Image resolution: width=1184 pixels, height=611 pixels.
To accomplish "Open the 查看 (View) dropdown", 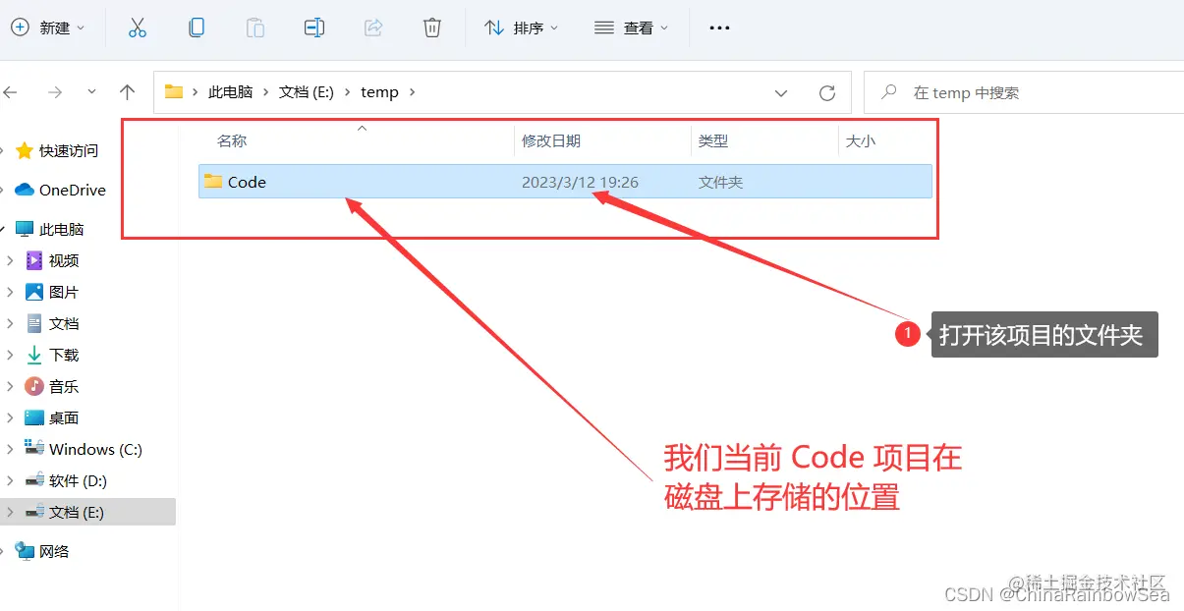I will coord(630,28).
